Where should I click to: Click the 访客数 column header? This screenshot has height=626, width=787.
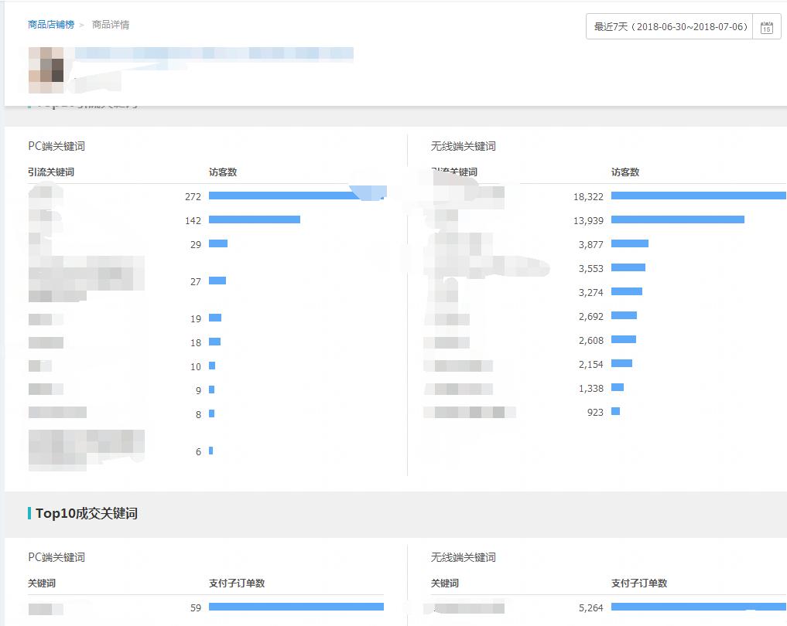(x=224, y=172)
